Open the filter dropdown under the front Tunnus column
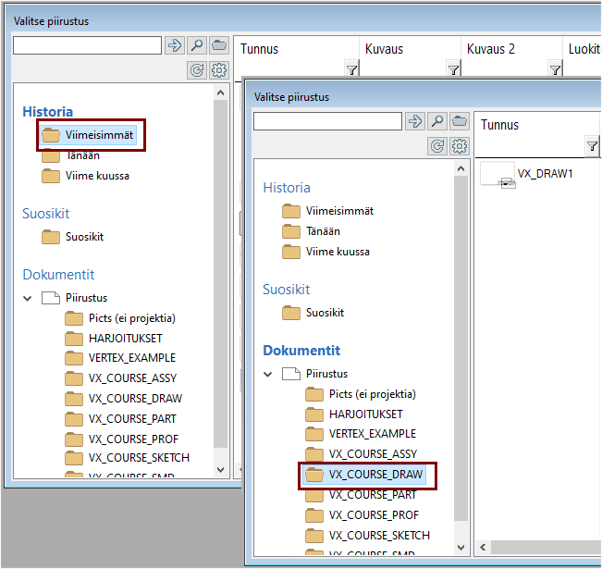 point(592,146)
